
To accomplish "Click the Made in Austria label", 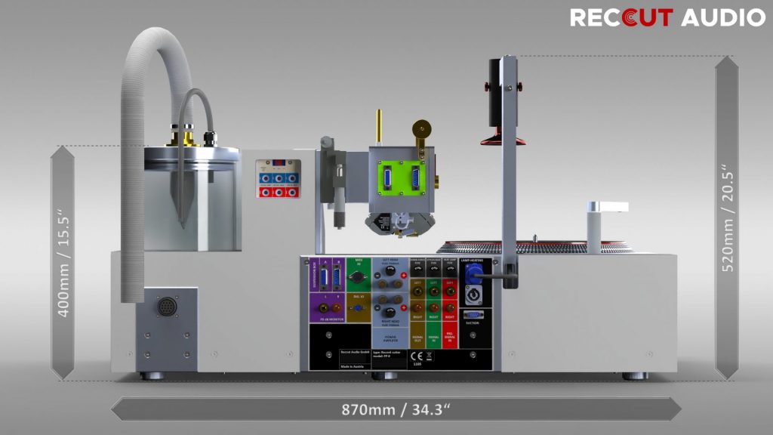I will pyautogui.click(x=353, y=366).
